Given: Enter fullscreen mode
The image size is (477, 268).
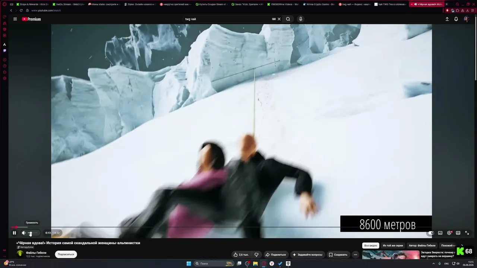Looking at the screenshot, I should point(467,233).
